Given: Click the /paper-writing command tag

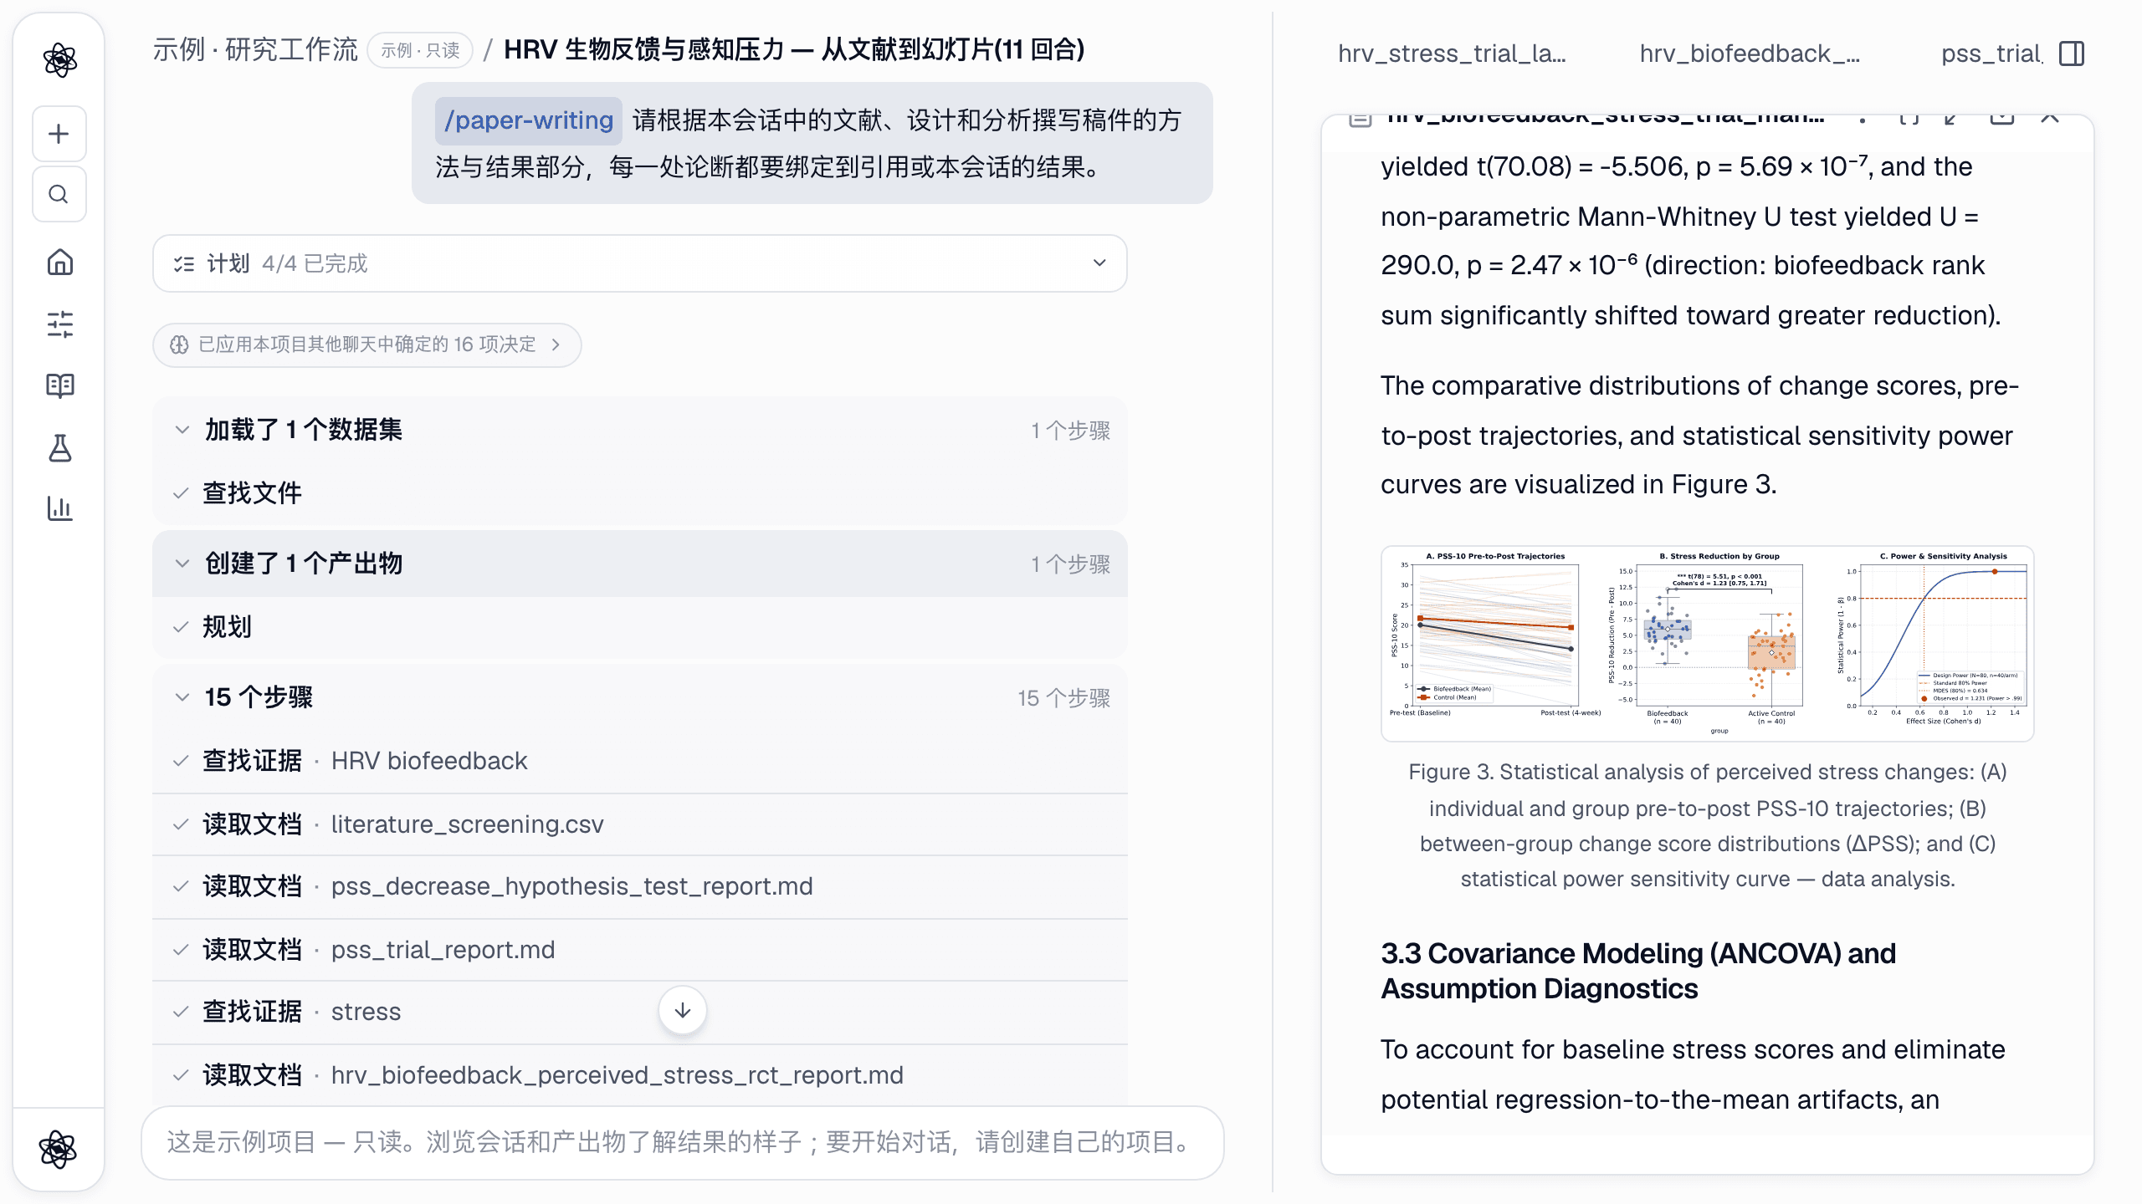Looking at the screenshot, I should [529, 120].
